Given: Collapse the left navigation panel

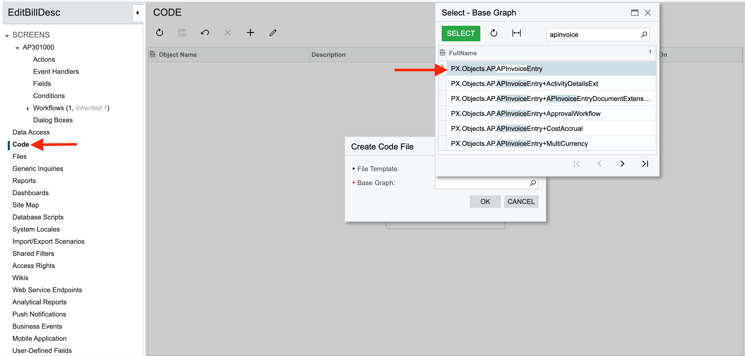Looking at the screenshot, I should click(137, 13).
